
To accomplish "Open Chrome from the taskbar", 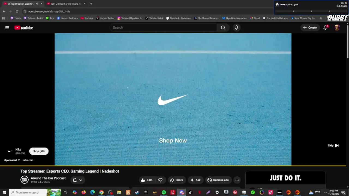I will 101,192.
